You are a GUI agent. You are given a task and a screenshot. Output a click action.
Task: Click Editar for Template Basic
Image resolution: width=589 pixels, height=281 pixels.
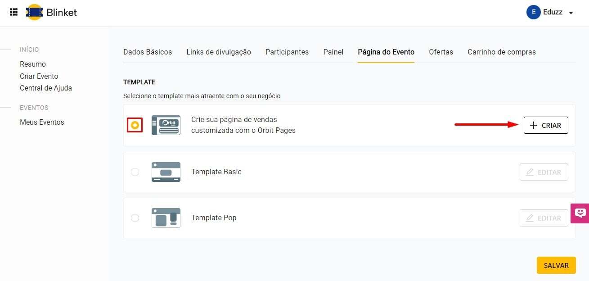tap(544, 172)
